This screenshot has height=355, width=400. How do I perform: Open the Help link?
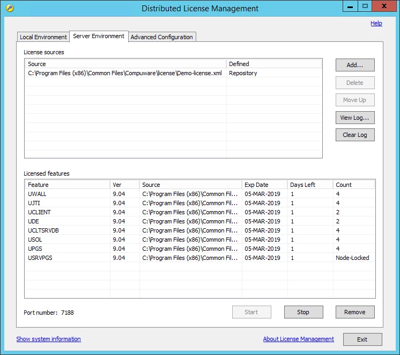tap(376, 23)
